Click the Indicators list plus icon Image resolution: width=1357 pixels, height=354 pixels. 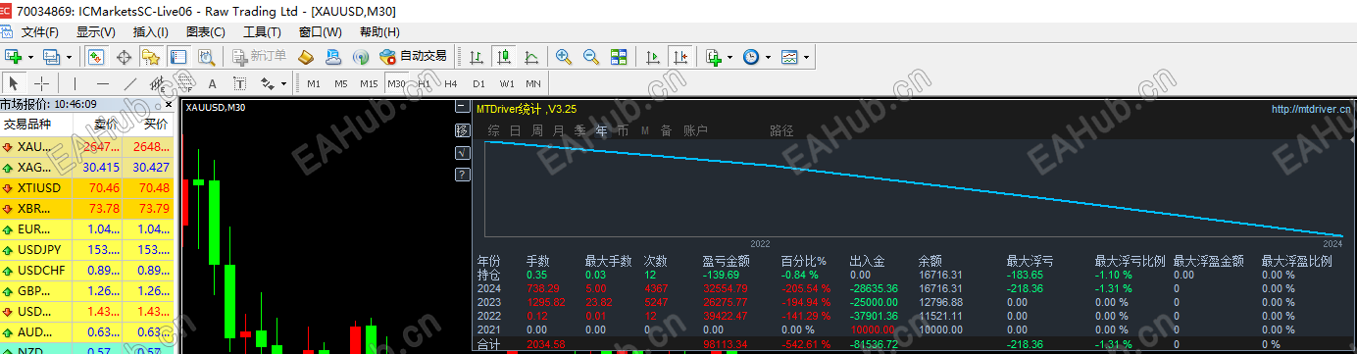[713, 56]
